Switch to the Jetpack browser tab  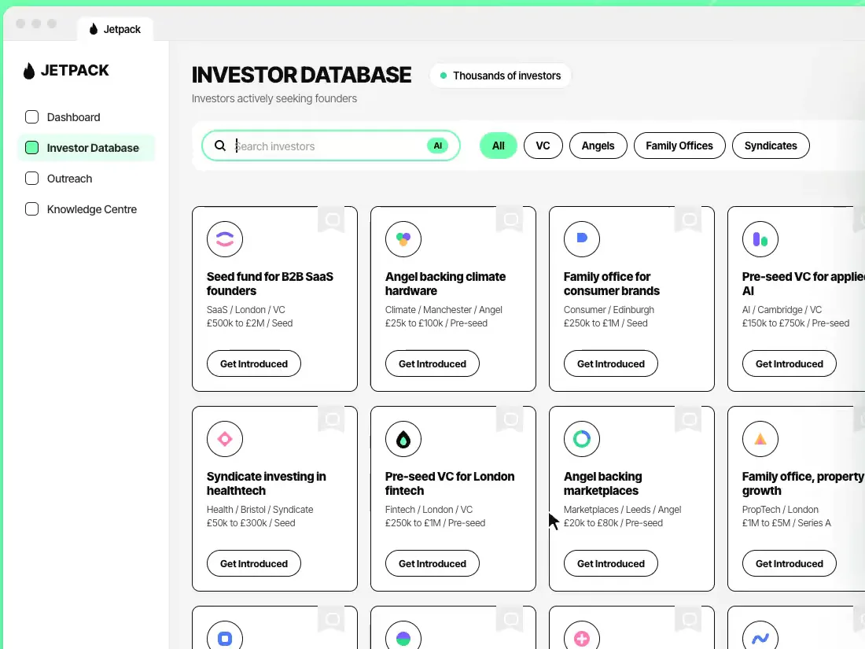point(116,29)
